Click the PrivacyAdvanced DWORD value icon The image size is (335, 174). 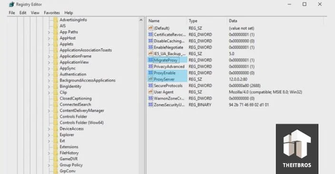click(151, 66)
